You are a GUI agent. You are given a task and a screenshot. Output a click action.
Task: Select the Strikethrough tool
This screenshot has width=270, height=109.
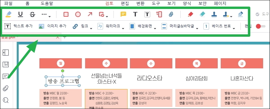pyautogui.click(x=32, y=14)
